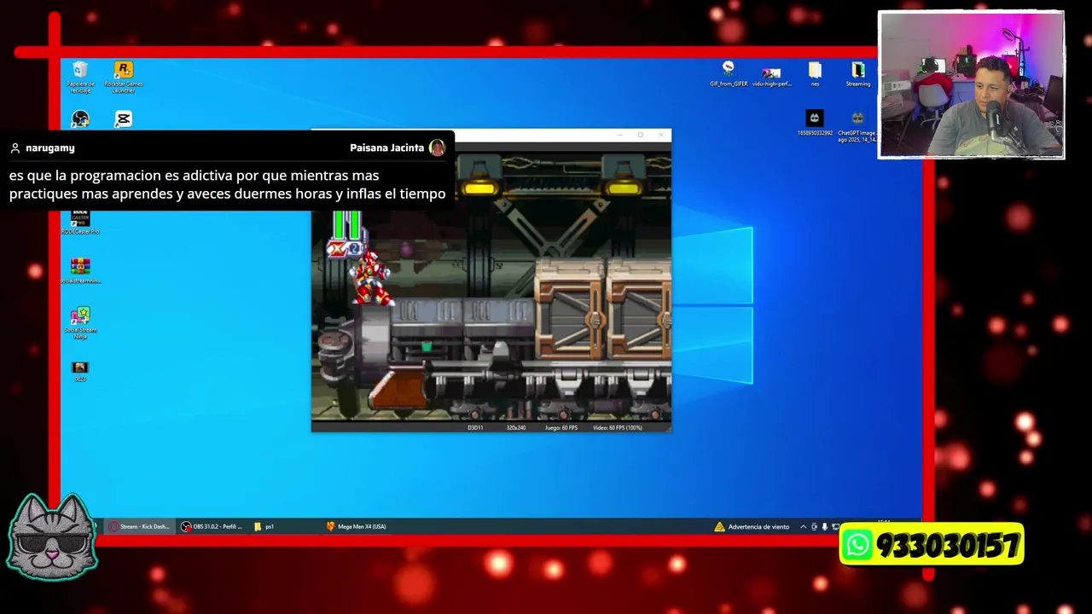The image size is (1092, 614).
Task: Click the microphone icon in system tray
Action: [x=824, y=526]
